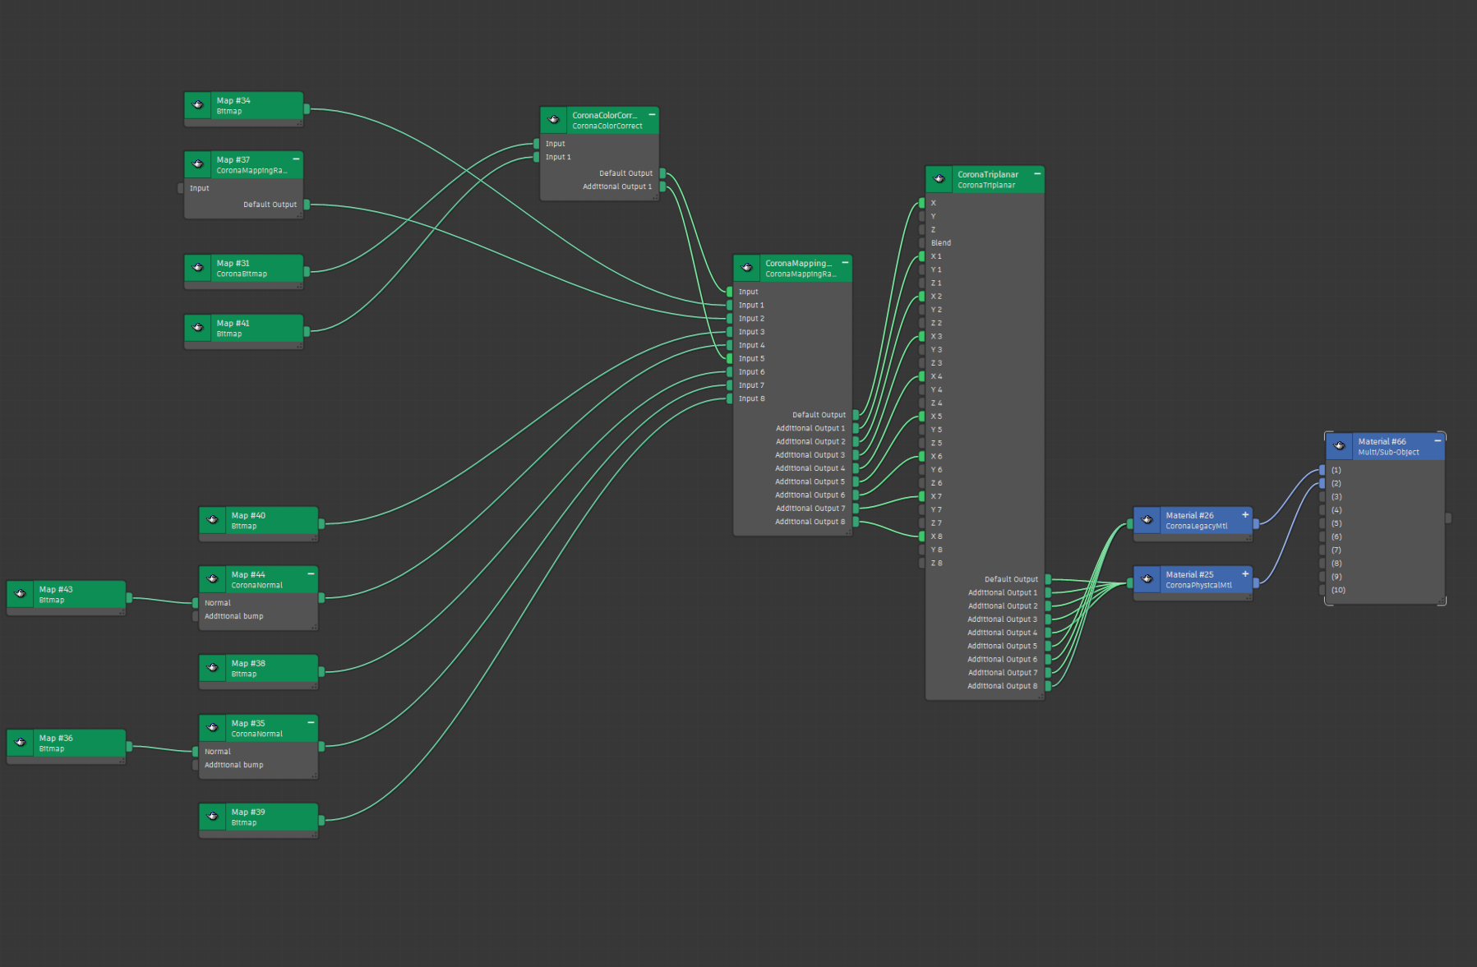Viewport: 1477px width, 967px height.
Task: Click the Input 1 socket on CoronaColorCorrect
Action: click(x=537, y=157)
